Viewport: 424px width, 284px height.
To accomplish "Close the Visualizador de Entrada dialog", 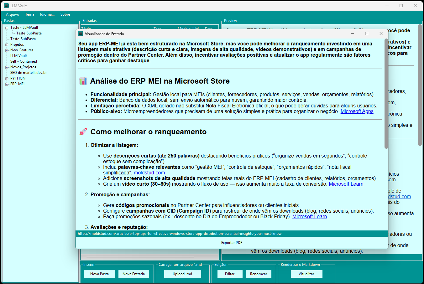I will coord(381,34).
